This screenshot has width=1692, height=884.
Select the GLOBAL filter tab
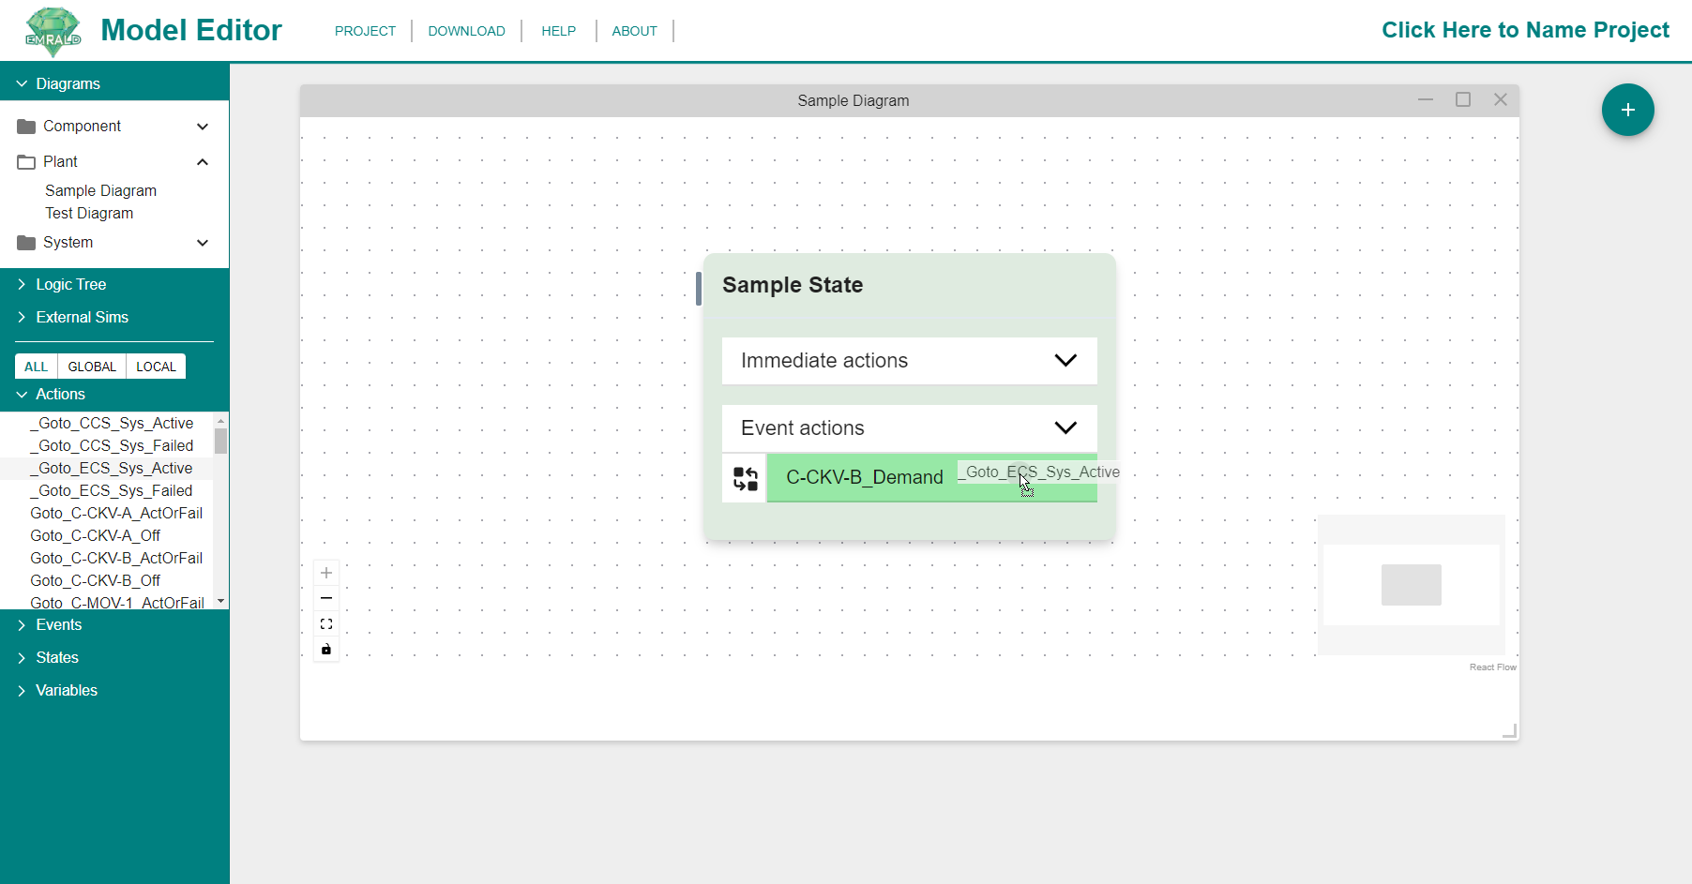click(x=92, y=367)
